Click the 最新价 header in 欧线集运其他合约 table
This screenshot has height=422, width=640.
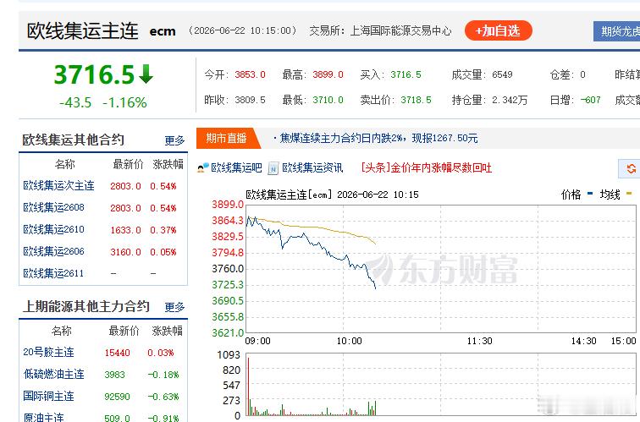pos(128,164)
